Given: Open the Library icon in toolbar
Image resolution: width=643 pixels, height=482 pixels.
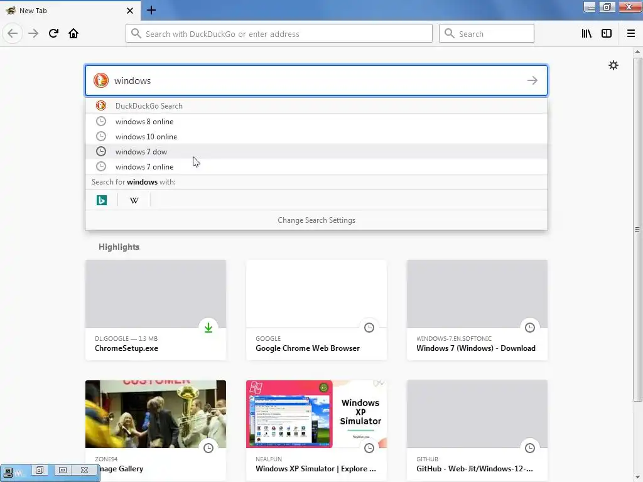Looking at the screenshot, I should 586,33.
